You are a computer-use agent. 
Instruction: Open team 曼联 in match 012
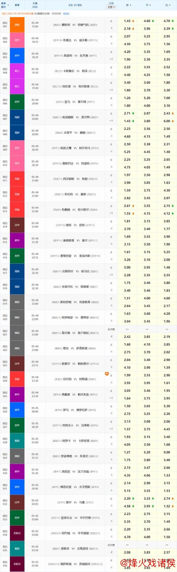[x=83, y=194]
